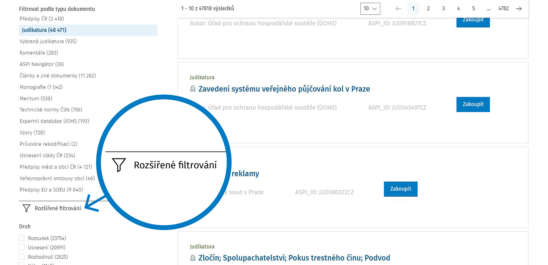Viewport: 548px width, 265px height.
Task: Filter by Předpisy EU a SDEU
Action: pyautogui.click(x=51, y=190)
